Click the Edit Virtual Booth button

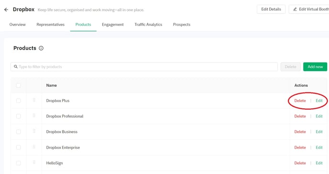tap(309, 9)
